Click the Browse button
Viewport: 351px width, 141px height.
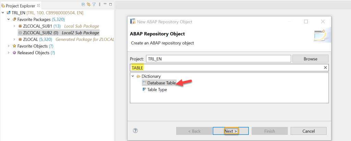[x=310, y=59]
